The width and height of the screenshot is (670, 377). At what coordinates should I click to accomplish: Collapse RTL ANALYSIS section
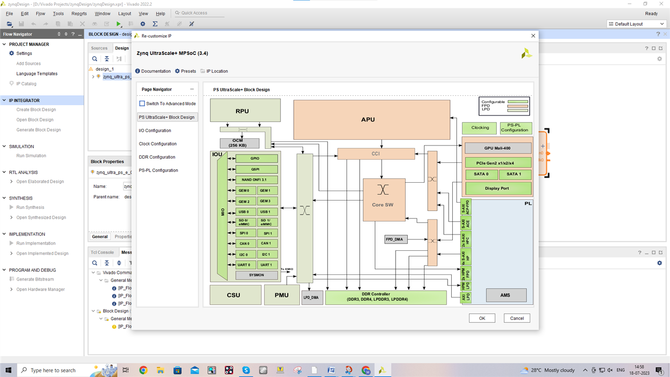(x=5, y=172)
